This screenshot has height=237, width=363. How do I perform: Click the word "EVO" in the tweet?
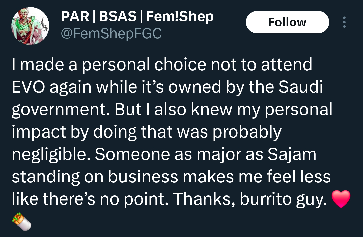click(x=29, y=87)
